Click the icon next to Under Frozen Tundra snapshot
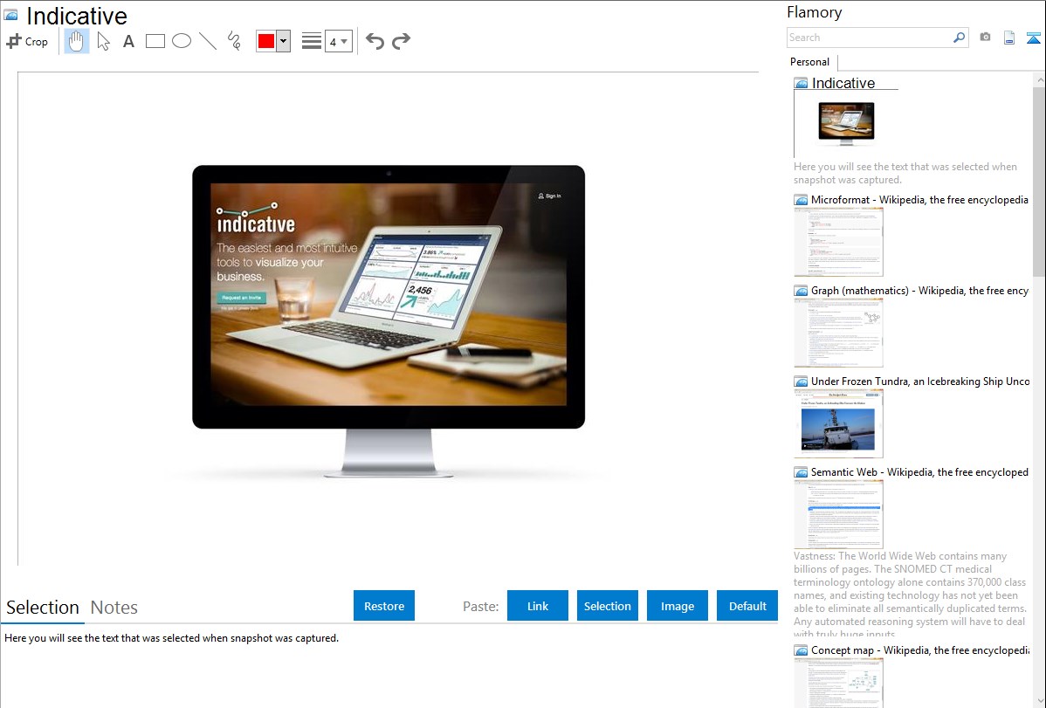 (801, 381)
